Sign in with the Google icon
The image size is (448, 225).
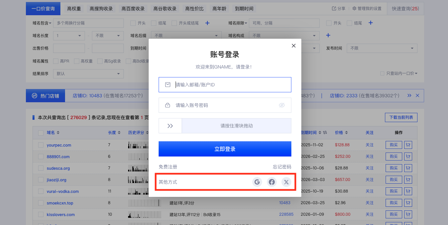point(257,182)
